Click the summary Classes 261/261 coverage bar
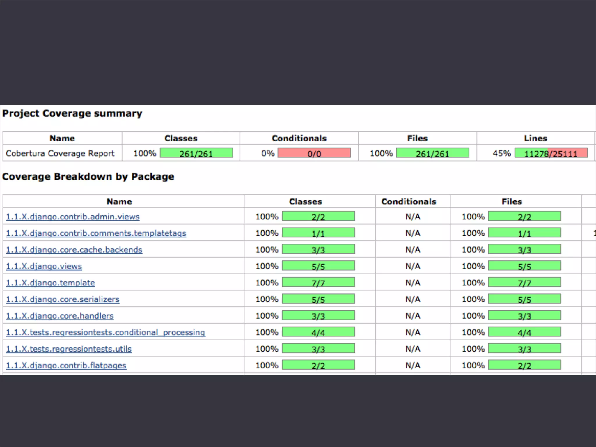The width and height of the screenshot is (596, 447). pyautogui.click(x=196, y=153)
